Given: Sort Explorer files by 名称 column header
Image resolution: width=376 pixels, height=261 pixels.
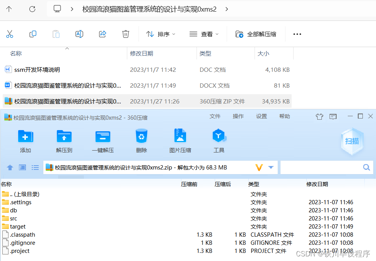Looking at the screenshot, I should [x=16, y=53].
